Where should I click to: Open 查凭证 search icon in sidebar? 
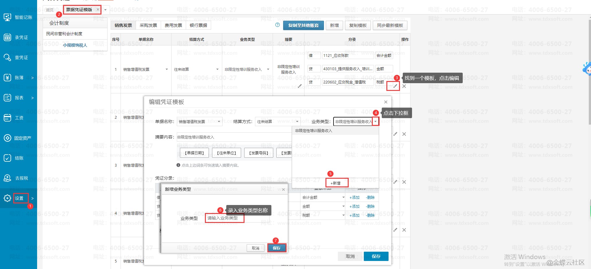tap(7, 58)
